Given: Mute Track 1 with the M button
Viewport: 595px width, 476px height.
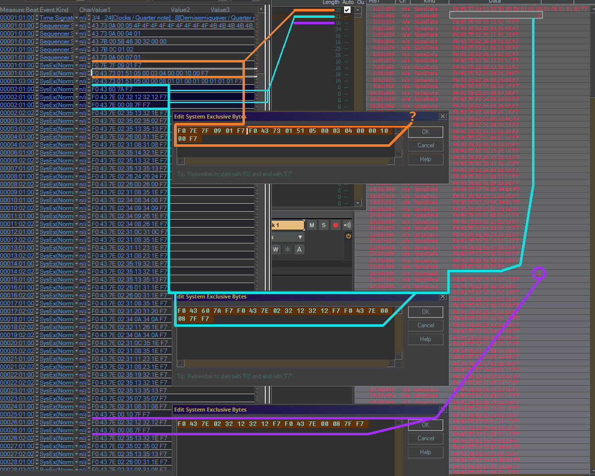Looking at the screenshot, I should click(x=312, y=225).
